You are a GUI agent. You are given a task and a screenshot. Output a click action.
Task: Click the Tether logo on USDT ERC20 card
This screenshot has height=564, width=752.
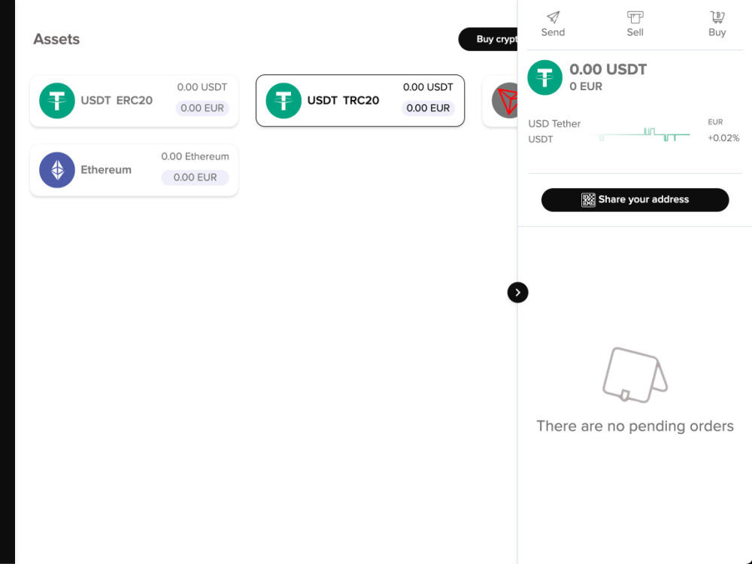[x=57, y=101]
